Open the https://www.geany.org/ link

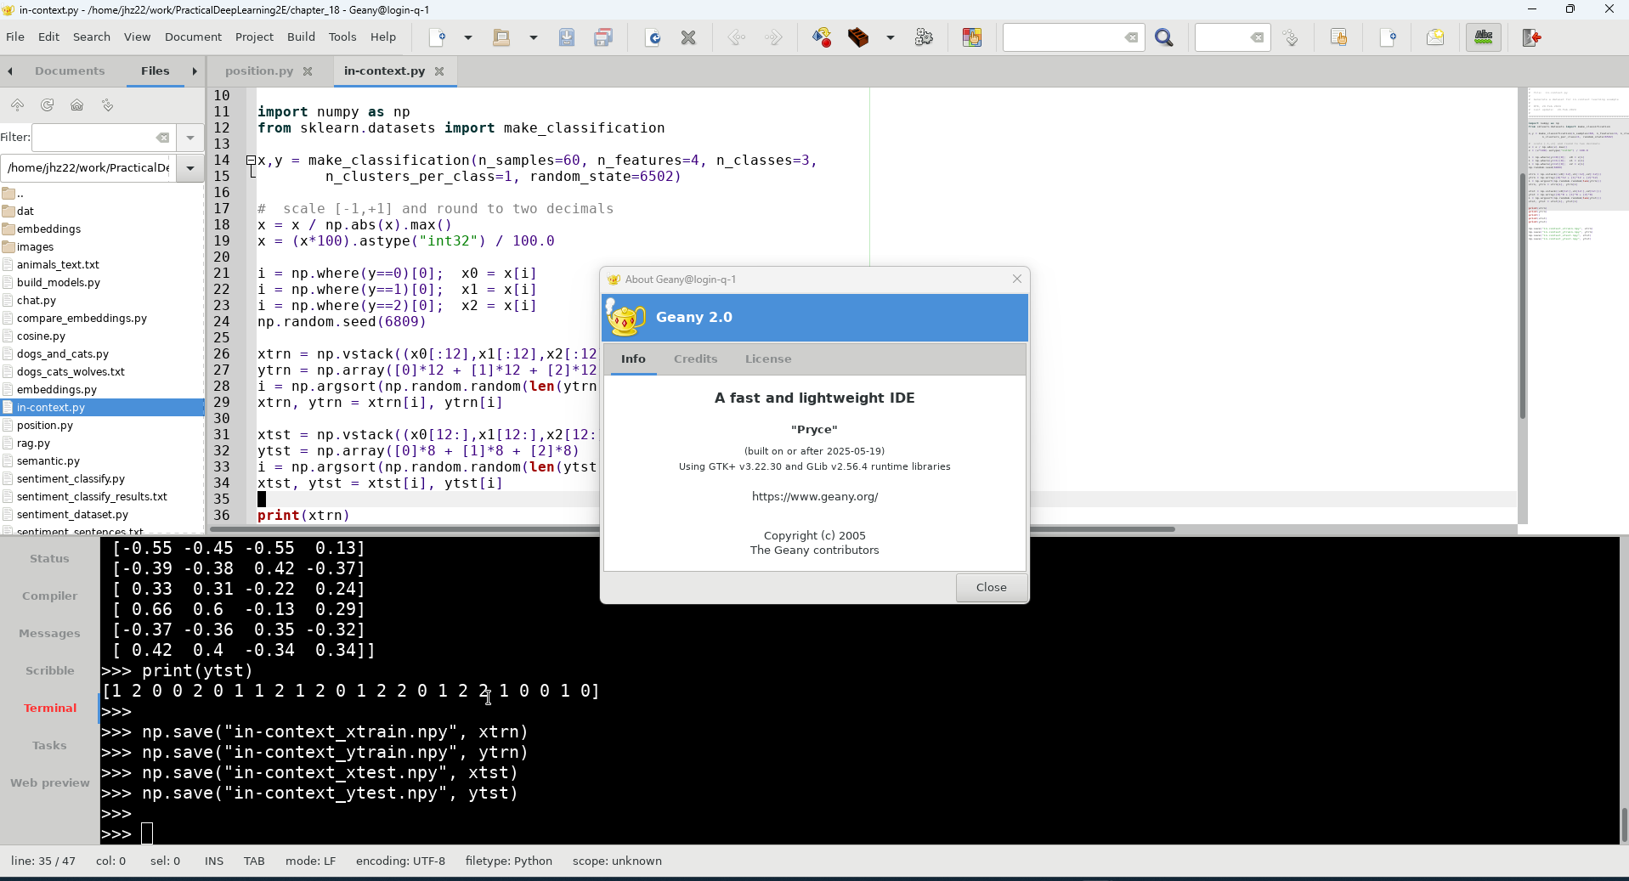[x=815, y=497]
